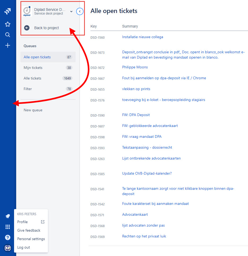
Task: Click key DSD-1590
Action: tap(98, 116)
